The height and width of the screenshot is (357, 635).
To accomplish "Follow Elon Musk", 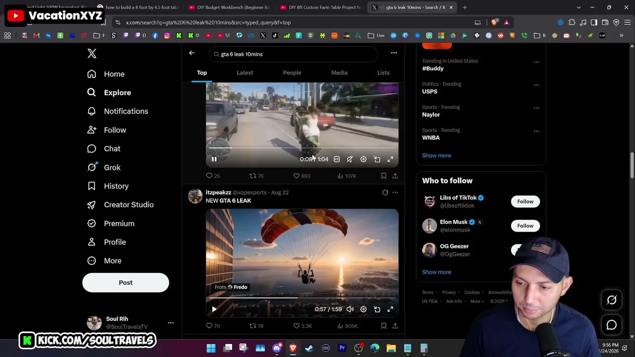I will pyautogui.click(x=525, y=226).
